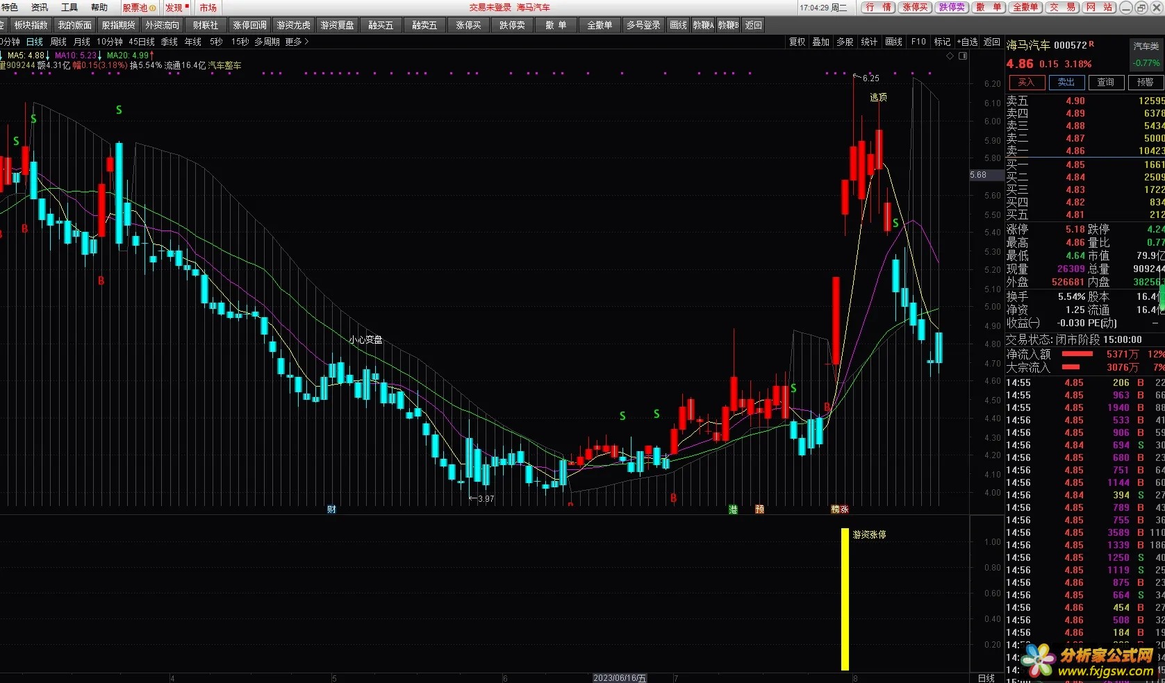Click the 财 info marker below the chart

coord(331,509)
